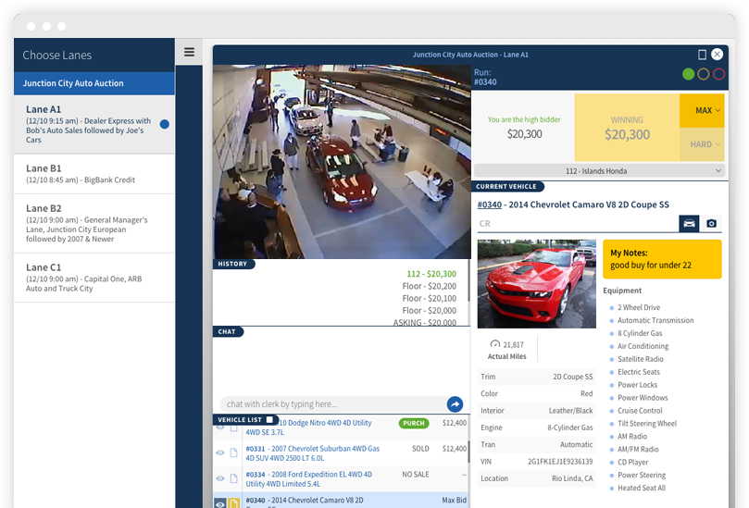The height and width of the screenshot is (508, 749).
Task: Open the red Camaro photo thumbnail
Action: pyautogui.click(x=536, y=283)
